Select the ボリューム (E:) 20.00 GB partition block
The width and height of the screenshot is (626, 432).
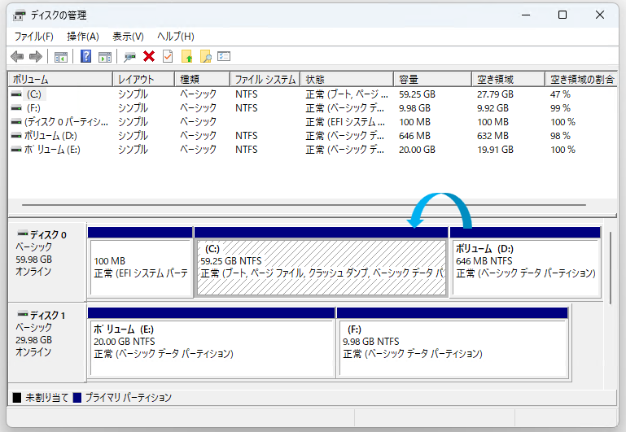coord(211,343)
